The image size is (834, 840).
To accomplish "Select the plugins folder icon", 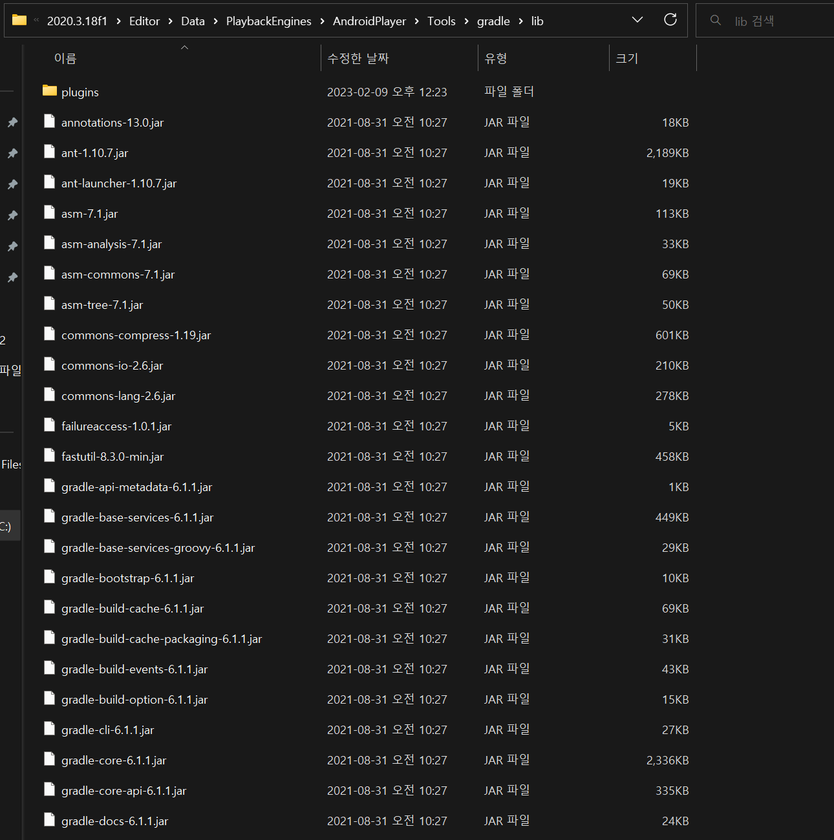I will click(x=50, y=90).
